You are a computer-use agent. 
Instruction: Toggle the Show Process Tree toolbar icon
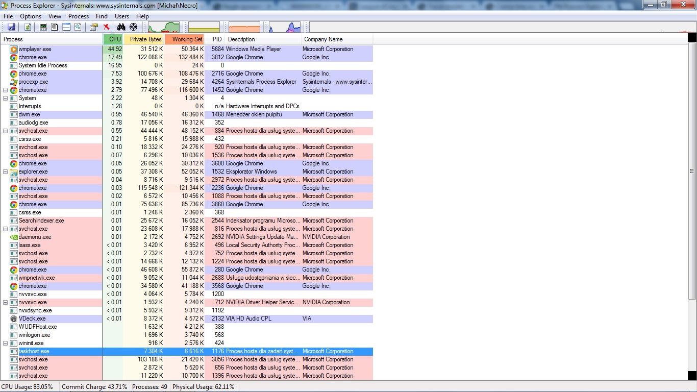(55, 27)
